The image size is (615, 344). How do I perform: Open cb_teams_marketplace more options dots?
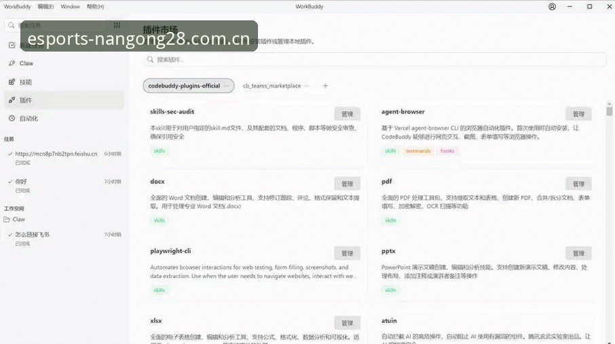point(307,86)
